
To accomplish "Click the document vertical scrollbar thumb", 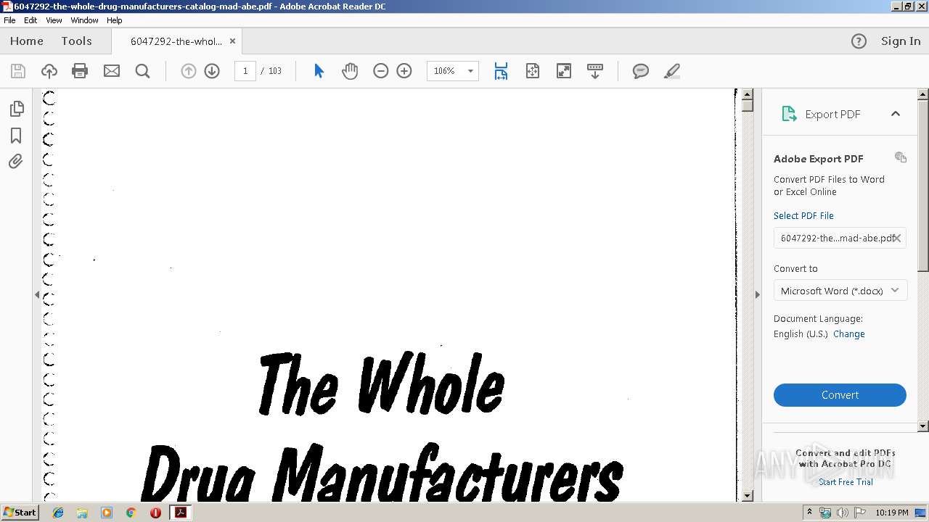I will click(748, 106).
